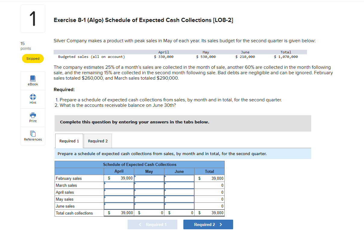Click the March sales April input cell
Image resolution: width=364 pixels, height=248 pixels.
[119, 185]
